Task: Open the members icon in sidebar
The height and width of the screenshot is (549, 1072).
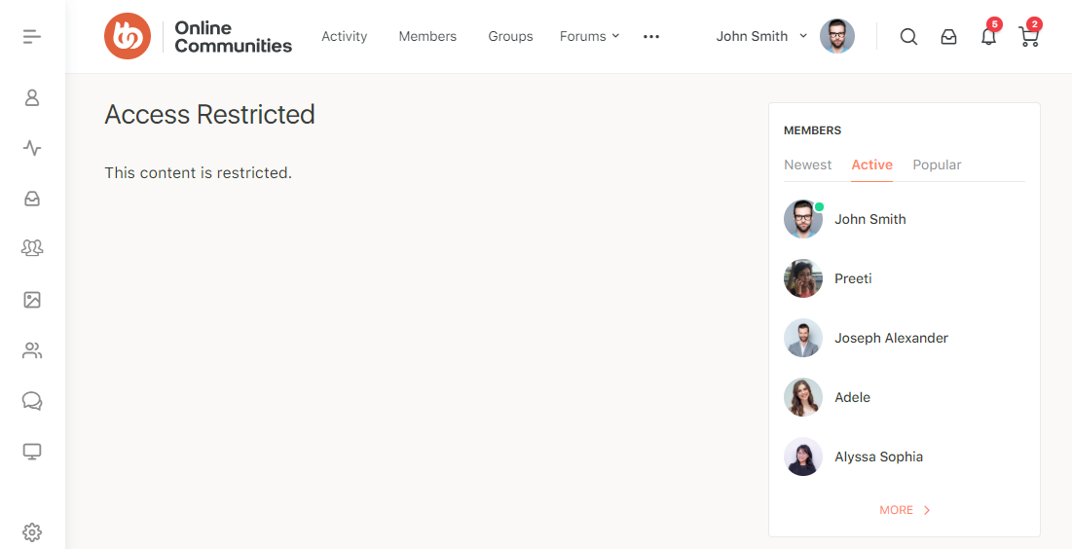Action: click(32, 350)
